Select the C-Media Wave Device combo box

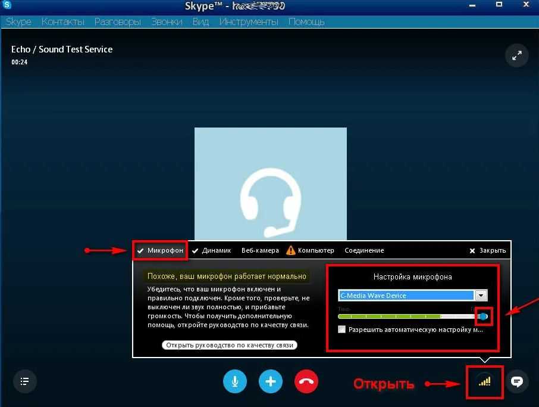coord(406,296)
